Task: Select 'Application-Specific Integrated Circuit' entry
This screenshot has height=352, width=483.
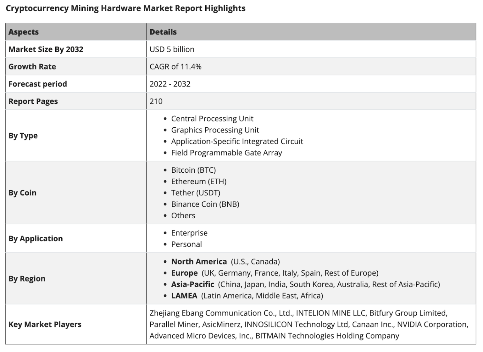Action: [x=237, y=141]
